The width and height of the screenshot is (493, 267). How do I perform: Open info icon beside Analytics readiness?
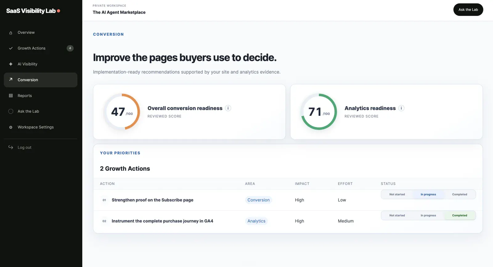tap(401, 108)
